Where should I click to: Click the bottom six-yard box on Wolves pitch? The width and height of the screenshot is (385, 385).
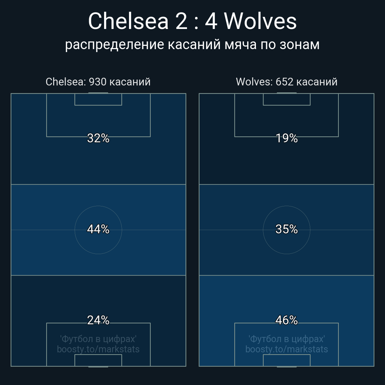[286, 360]
